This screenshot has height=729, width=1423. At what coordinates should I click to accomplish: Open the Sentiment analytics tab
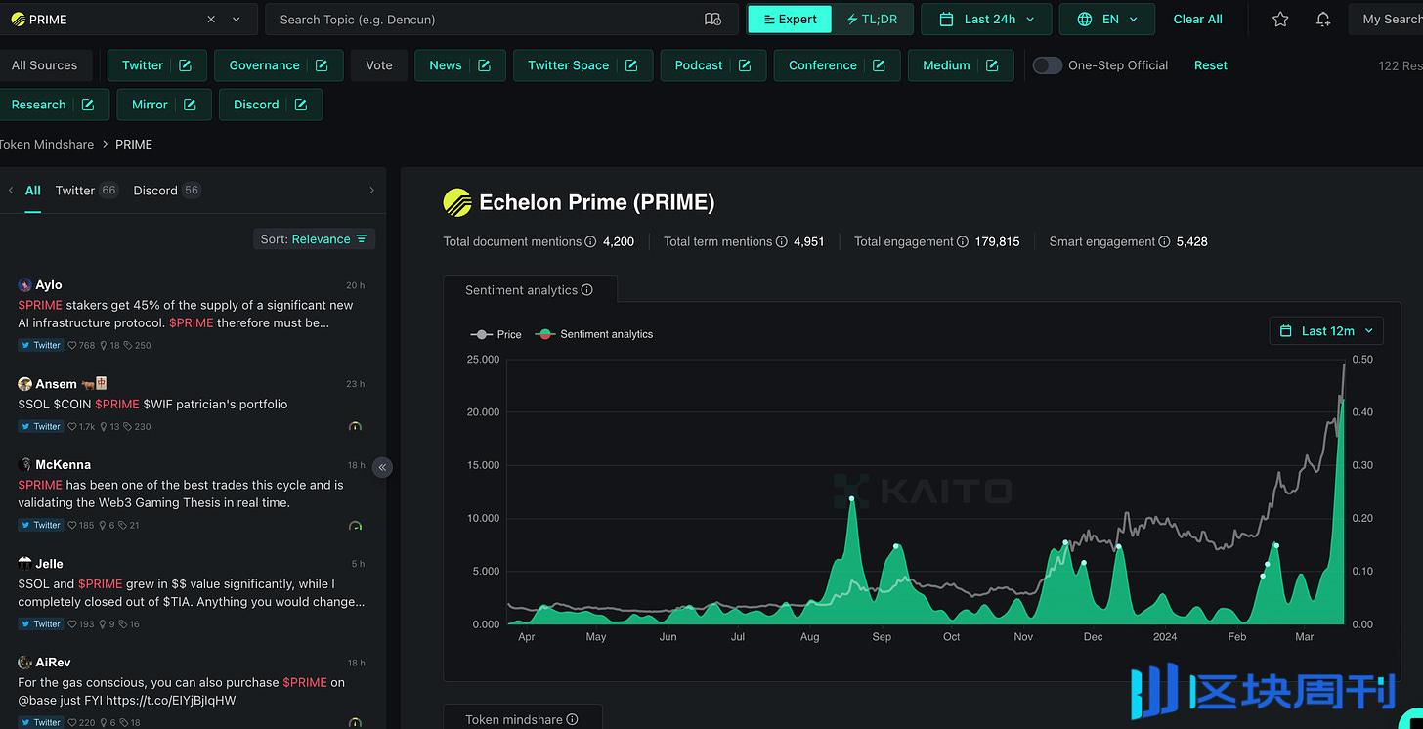(530, 290)
